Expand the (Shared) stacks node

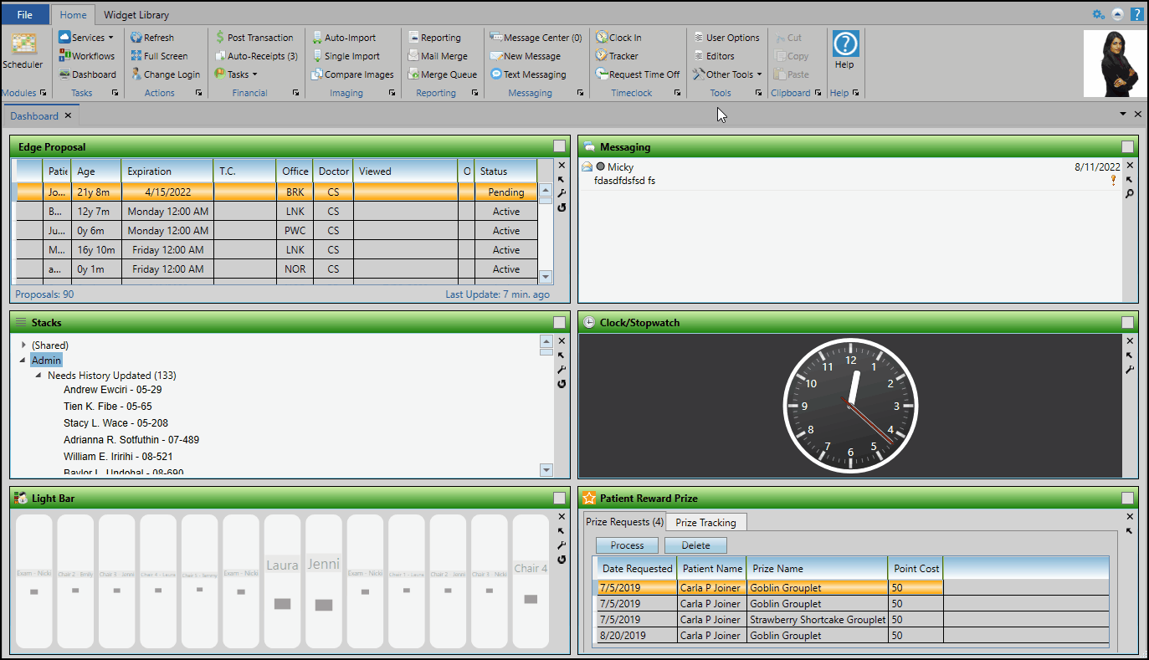(x=23, y=345)
